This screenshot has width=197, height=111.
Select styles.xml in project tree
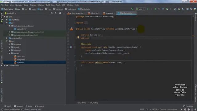click(x=19, y=62)
